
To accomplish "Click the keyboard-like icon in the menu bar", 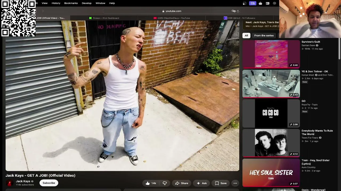I will pyautogui.click(x=267, y=3).
